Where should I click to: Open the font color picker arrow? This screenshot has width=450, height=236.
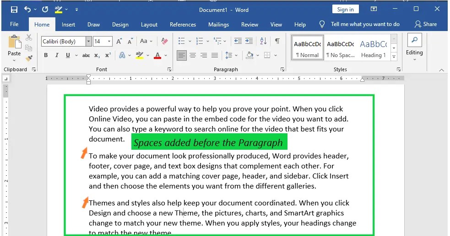(166, 56)
